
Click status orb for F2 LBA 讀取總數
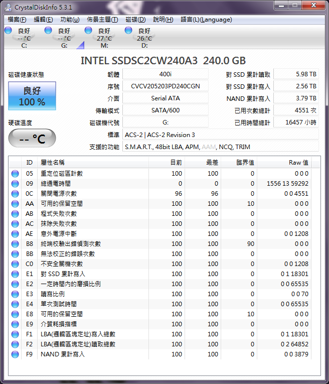[x=15, y=344]
